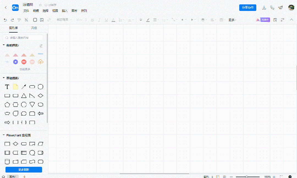The height and width of the screenshot is (178, 297).
Task: Toggle the page layout icon in status bar
Action: (x=218, y=177)
